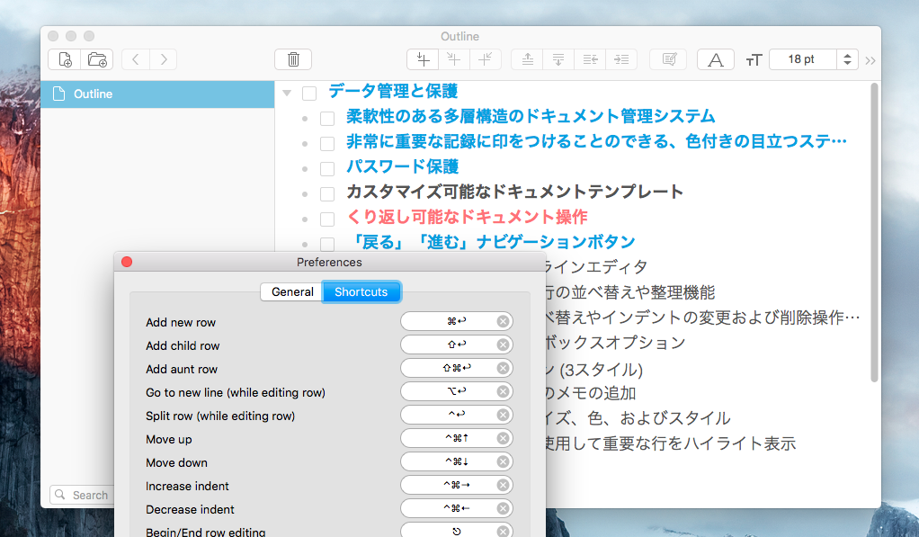Click the add new row toolbar icon

422,59
